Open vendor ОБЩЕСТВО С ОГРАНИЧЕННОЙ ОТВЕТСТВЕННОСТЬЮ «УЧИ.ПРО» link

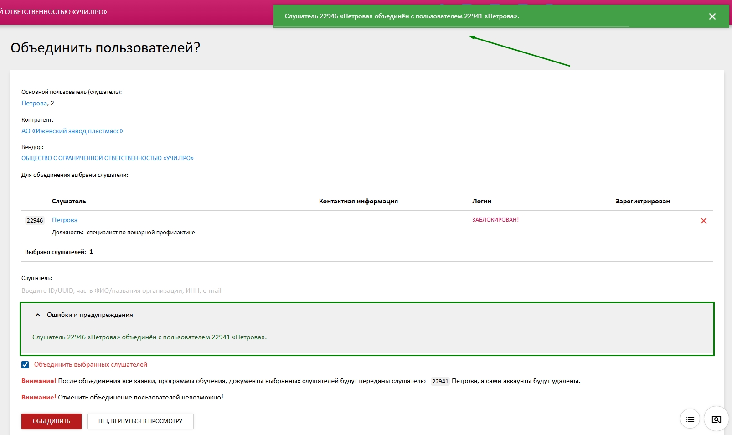pos(108,158)
